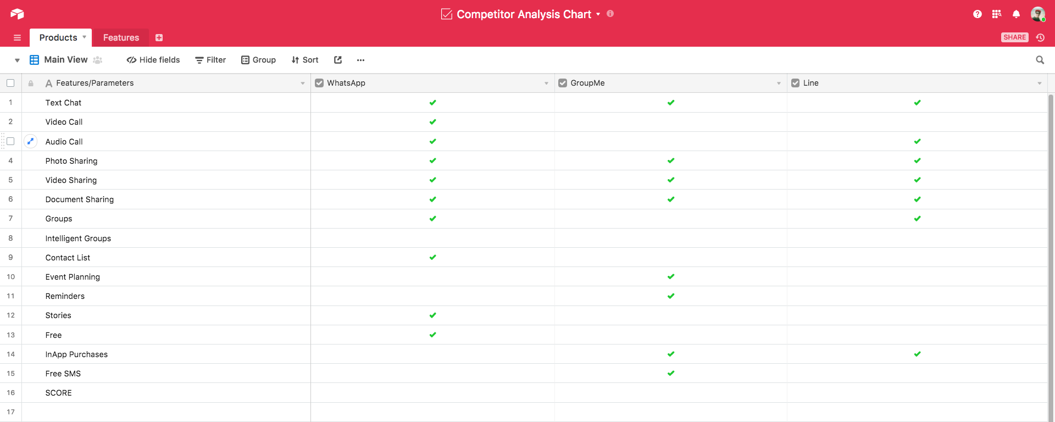This screenshot has width=1055, height=422.
Task: Click the share view export icon
Action: click(338, 60)
